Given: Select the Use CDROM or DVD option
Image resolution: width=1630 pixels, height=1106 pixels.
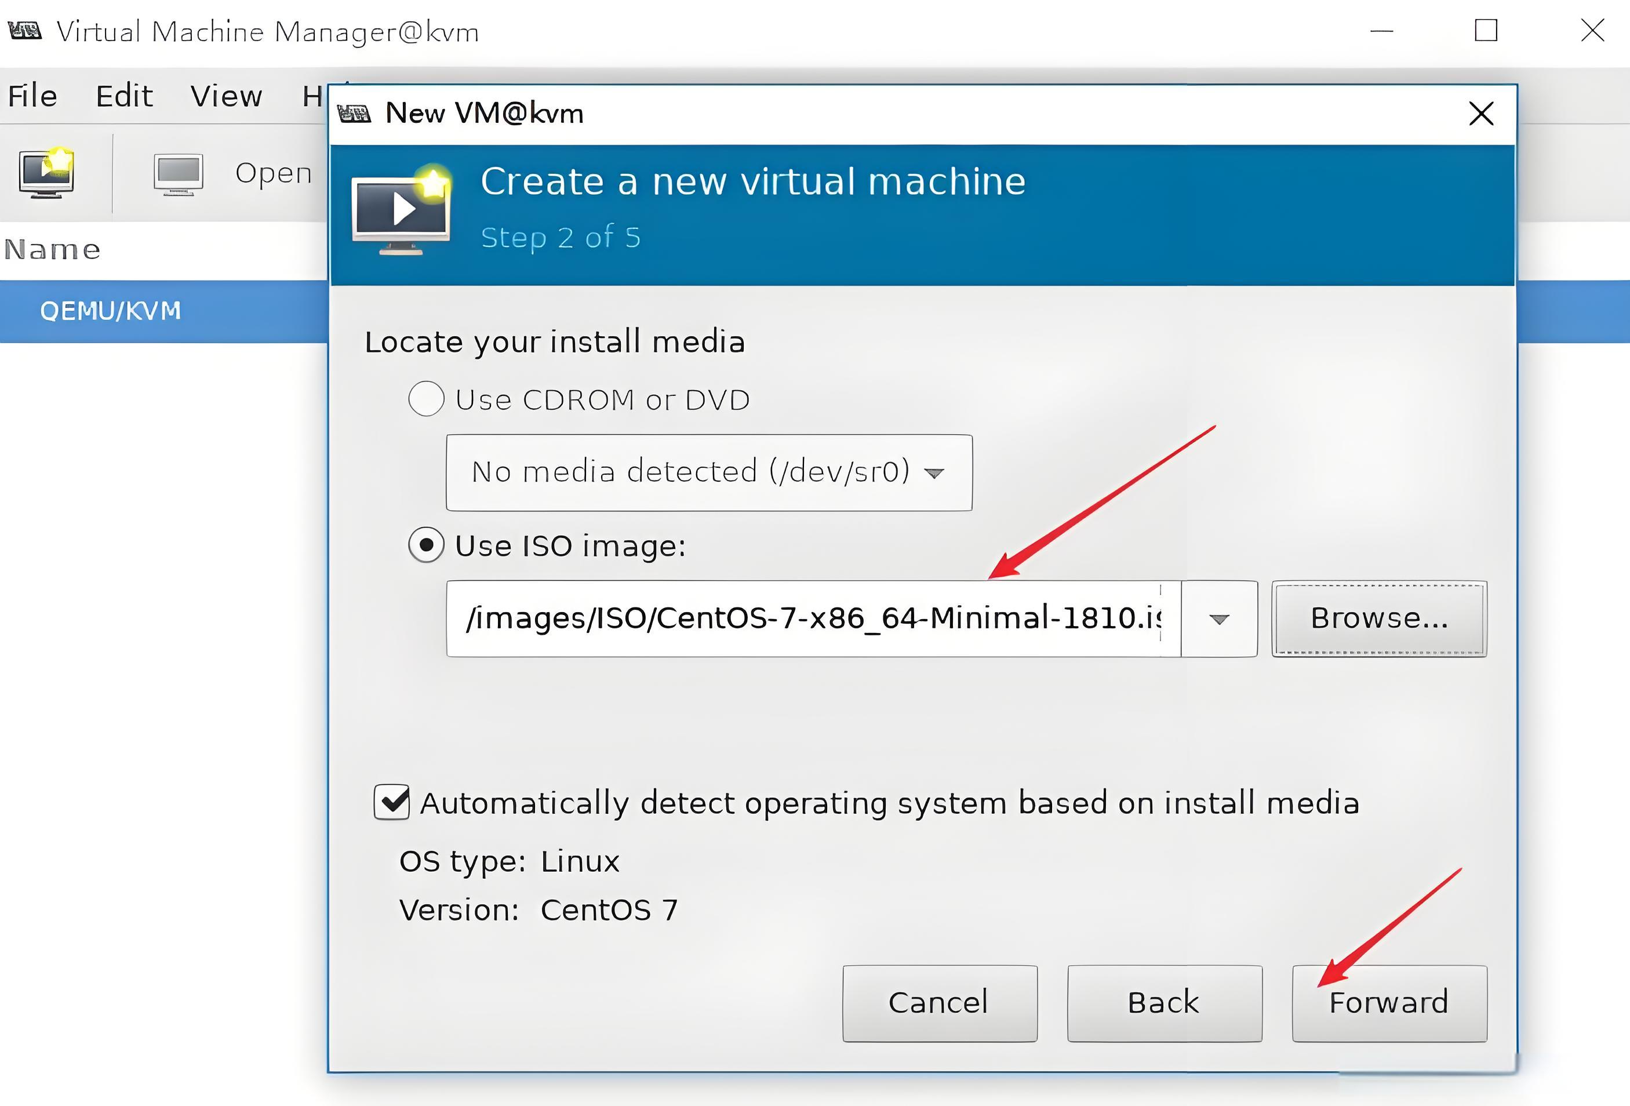Looking at the screenshot, I should 427,399.
